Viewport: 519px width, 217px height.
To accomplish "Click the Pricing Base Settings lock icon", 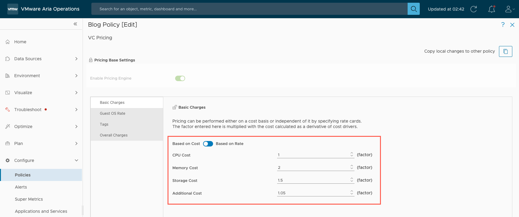I will (x=91, y=60).
